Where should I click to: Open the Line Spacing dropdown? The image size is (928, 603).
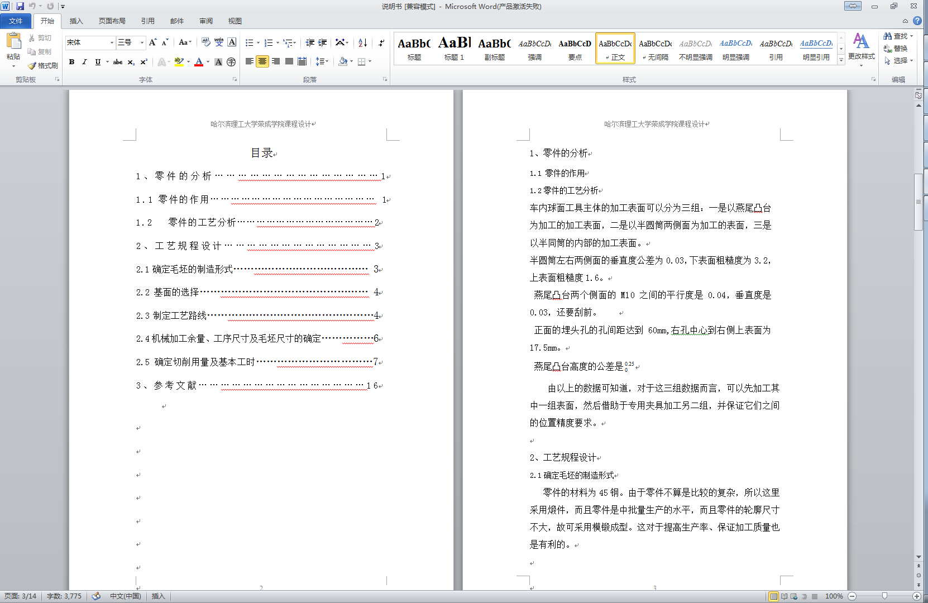point(322,61)
